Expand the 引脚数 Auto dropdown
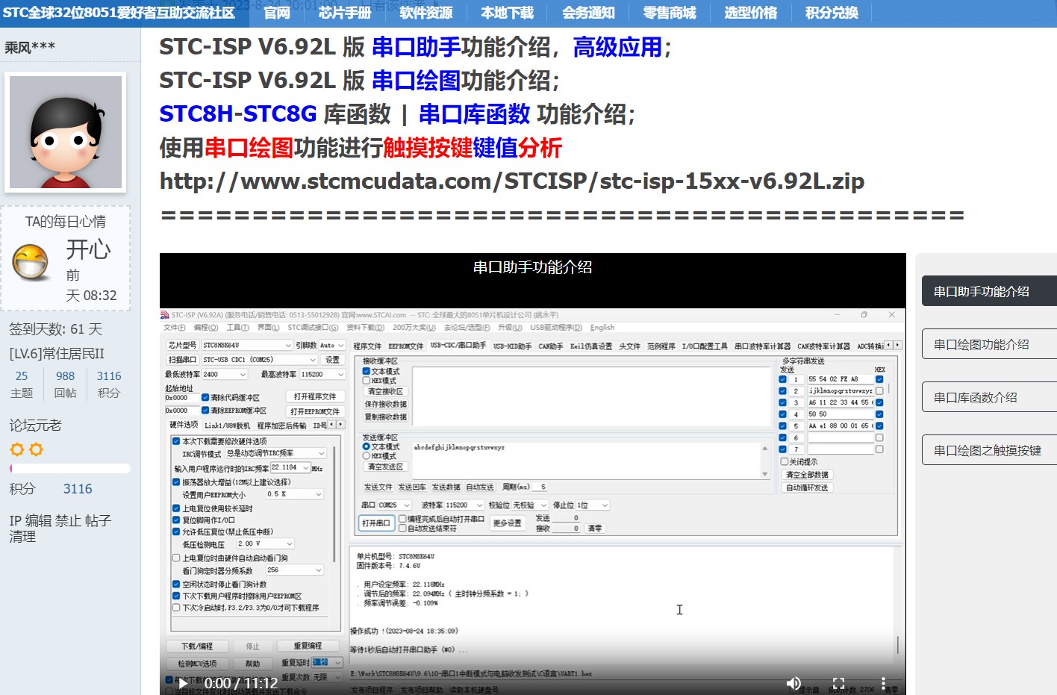This screenshot has height=695, width=1057. click(x=340, y=346)
